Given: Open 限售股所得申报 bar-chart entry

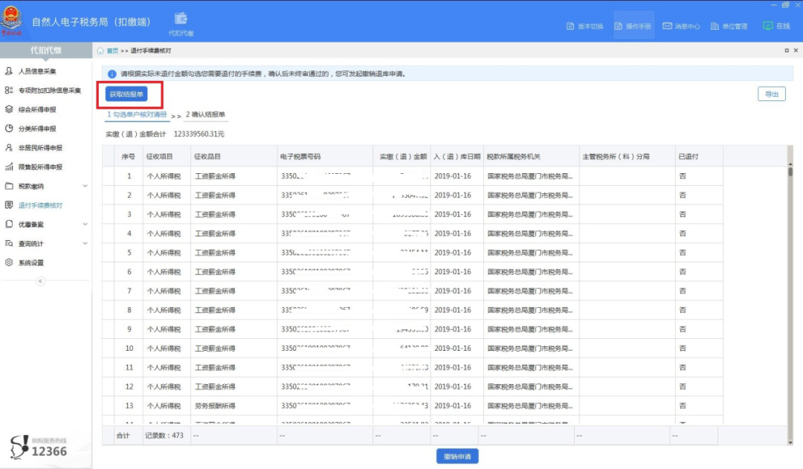Looking at the screenshot, I should tap(9, 166).
